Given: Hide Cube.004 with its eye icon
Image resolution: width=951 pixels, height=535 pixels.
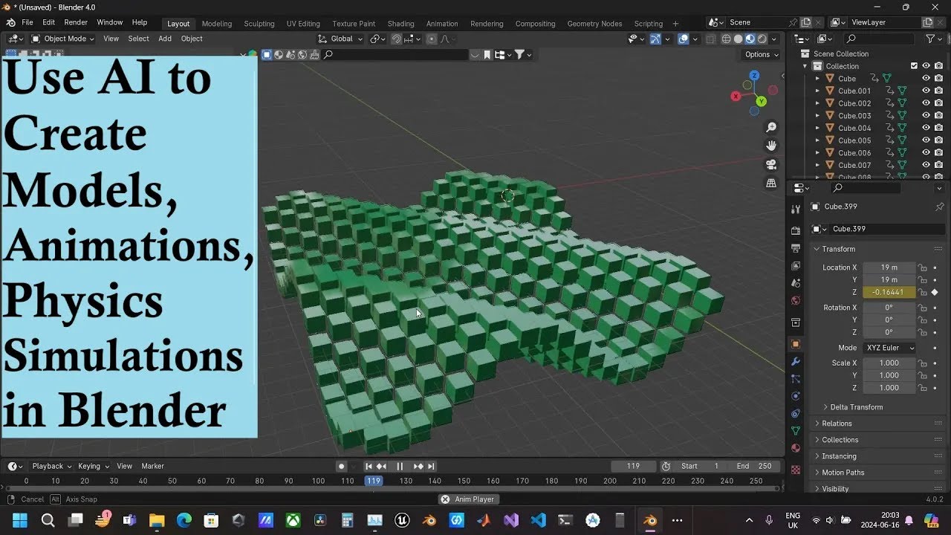Looking at the screenshot, I should click(x=926, y=128).
